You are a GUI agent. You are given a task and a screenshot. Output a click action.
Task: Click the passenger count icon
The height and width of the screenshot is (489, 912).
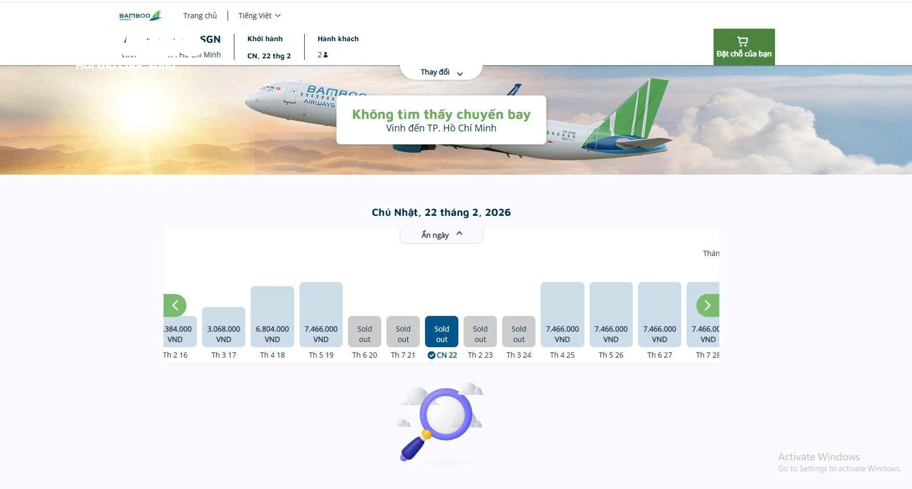[x=326, y=55]
